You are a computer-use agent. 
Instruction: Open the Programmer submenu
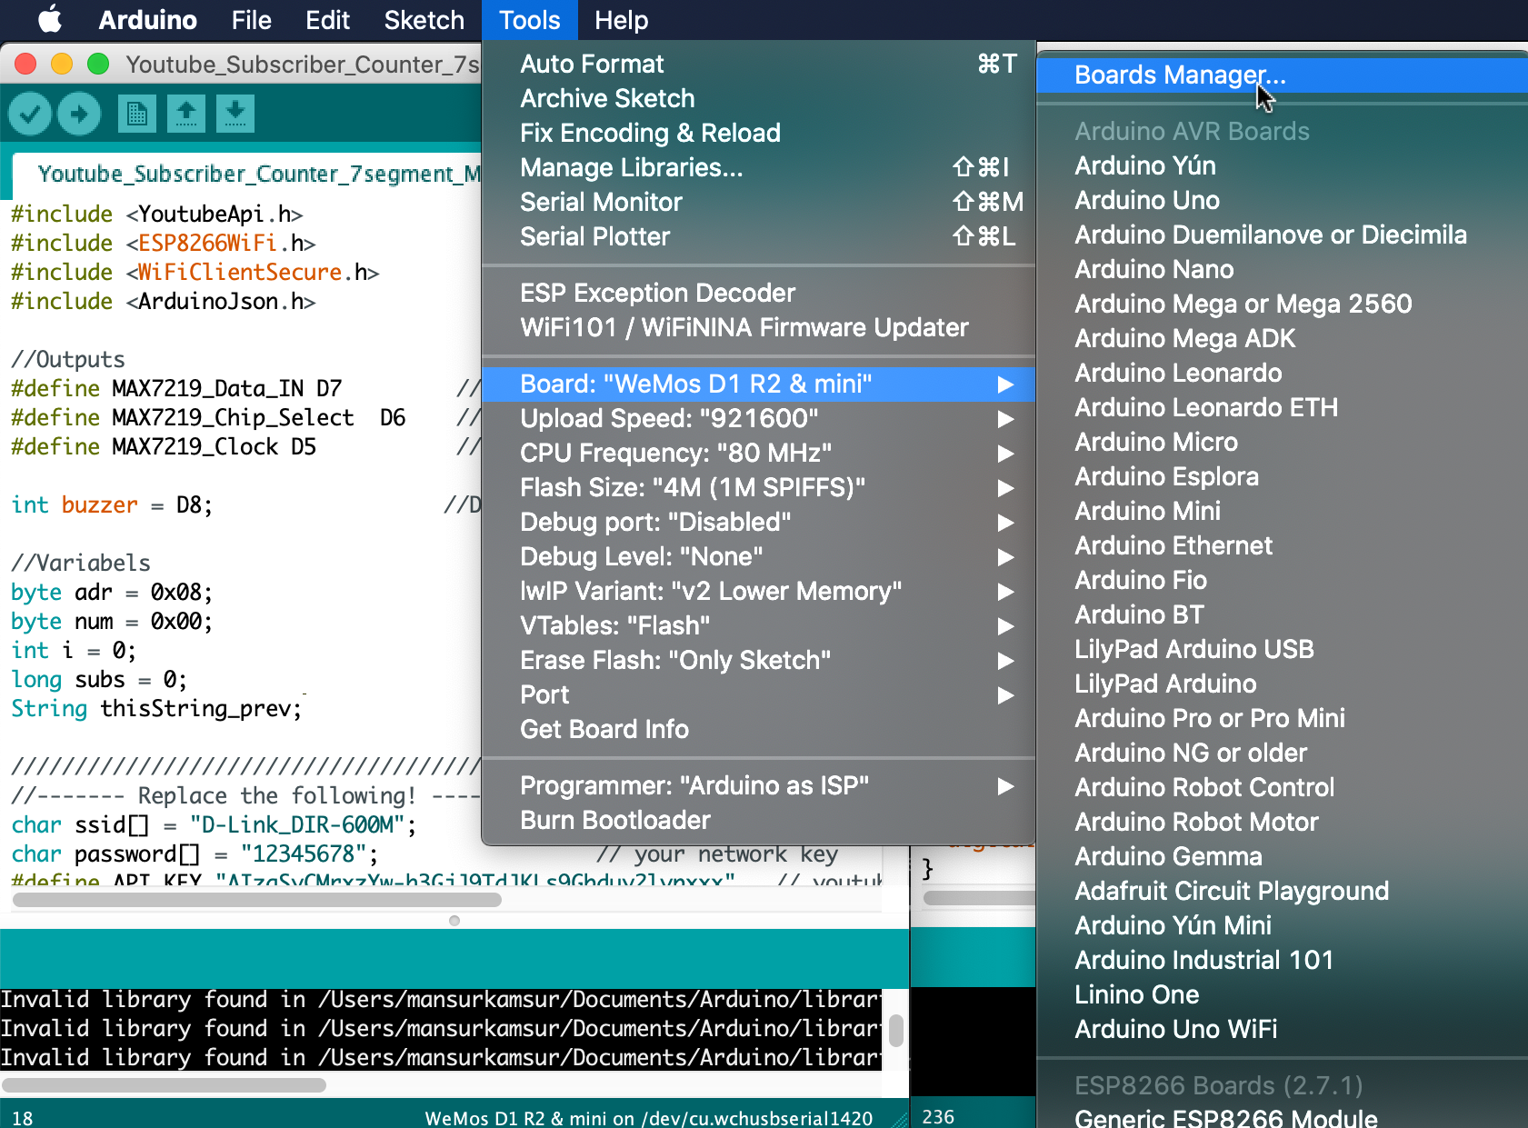tap(694, 785)
